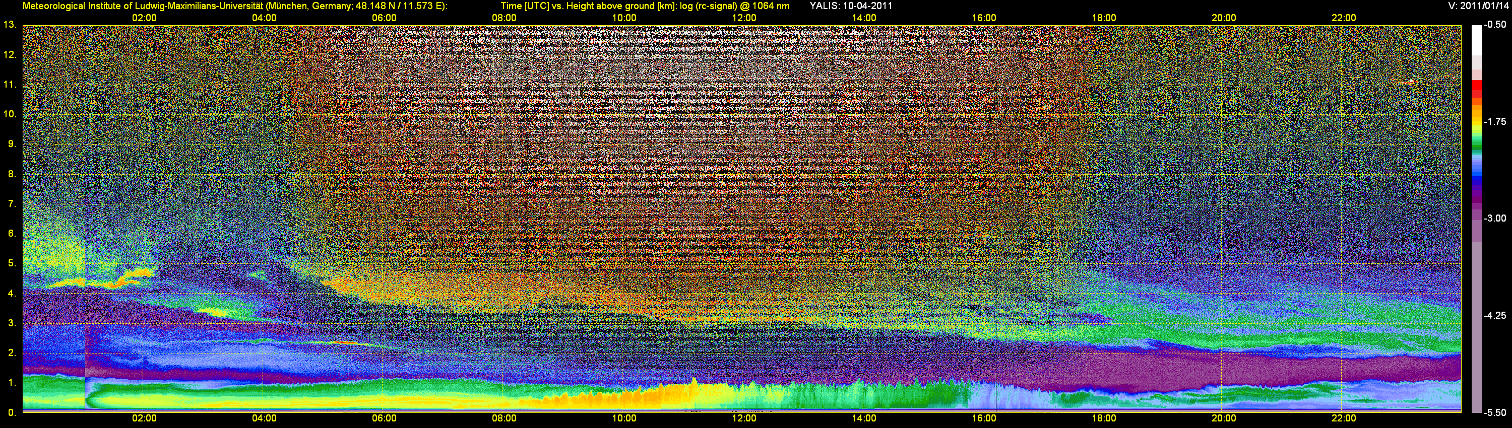Click the 12:00 label on the top time axis

tap(744, 18)
